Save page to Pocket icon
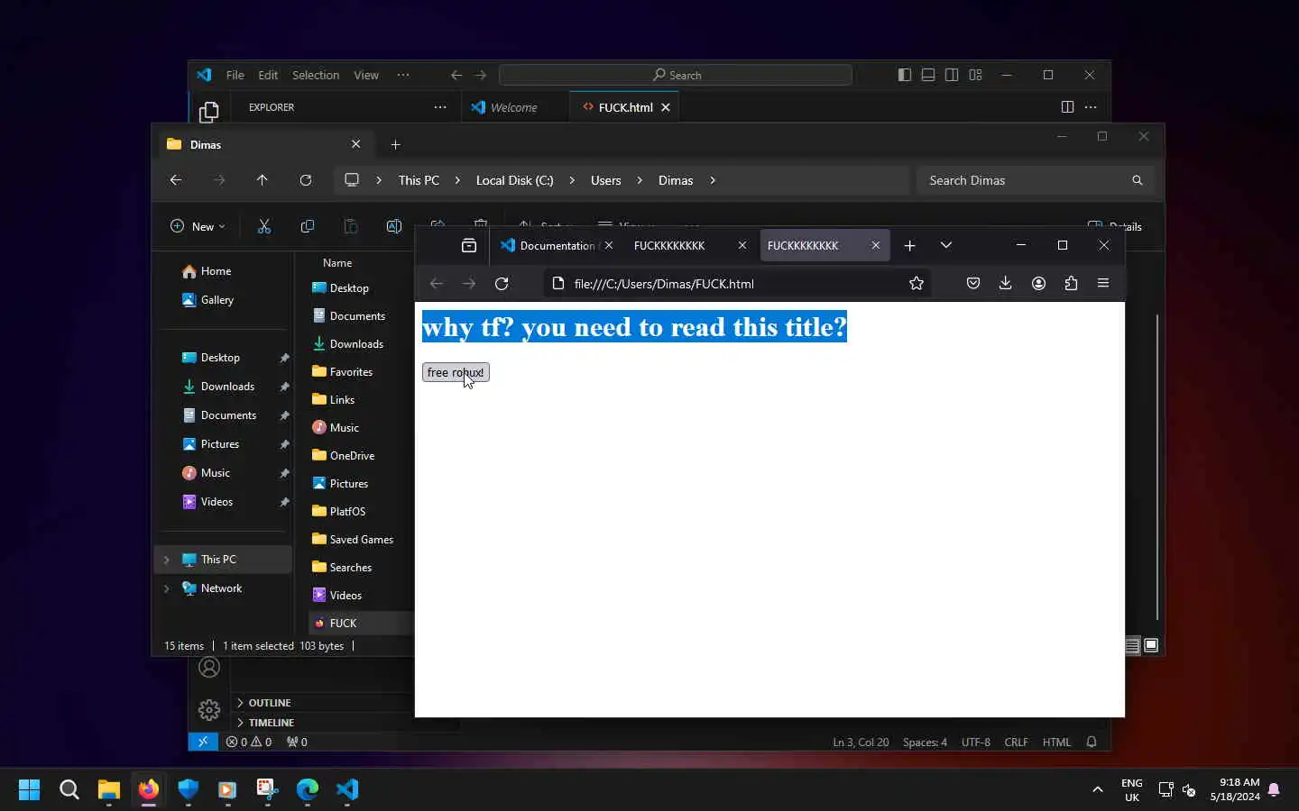The width and height of the screenshot is (1299, 811). 972,283
